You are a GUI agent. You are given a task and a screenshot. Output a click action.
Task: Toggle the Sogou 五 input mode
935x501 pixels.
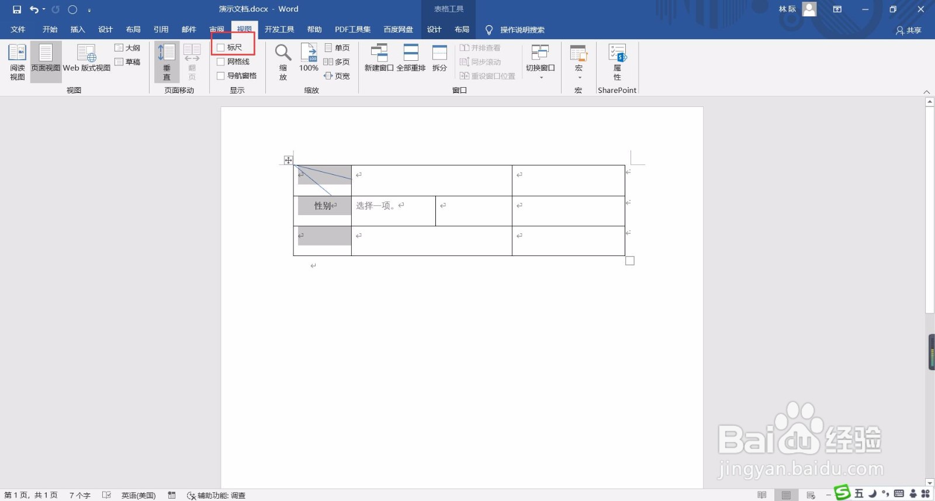[x=858, y=493]
